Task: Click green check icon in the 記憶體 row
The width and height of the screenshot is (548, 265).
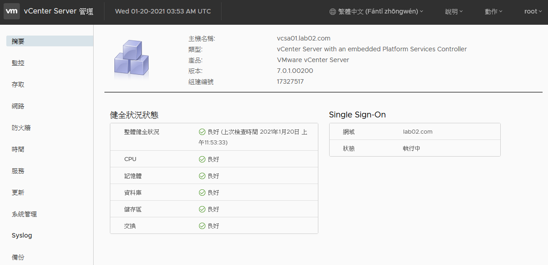Action: (x=202, y=176)
